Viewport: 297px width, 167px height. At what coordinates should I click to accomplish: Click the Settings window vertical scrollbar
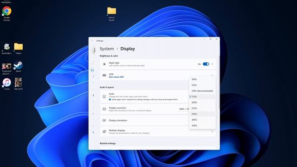(219, 83)
